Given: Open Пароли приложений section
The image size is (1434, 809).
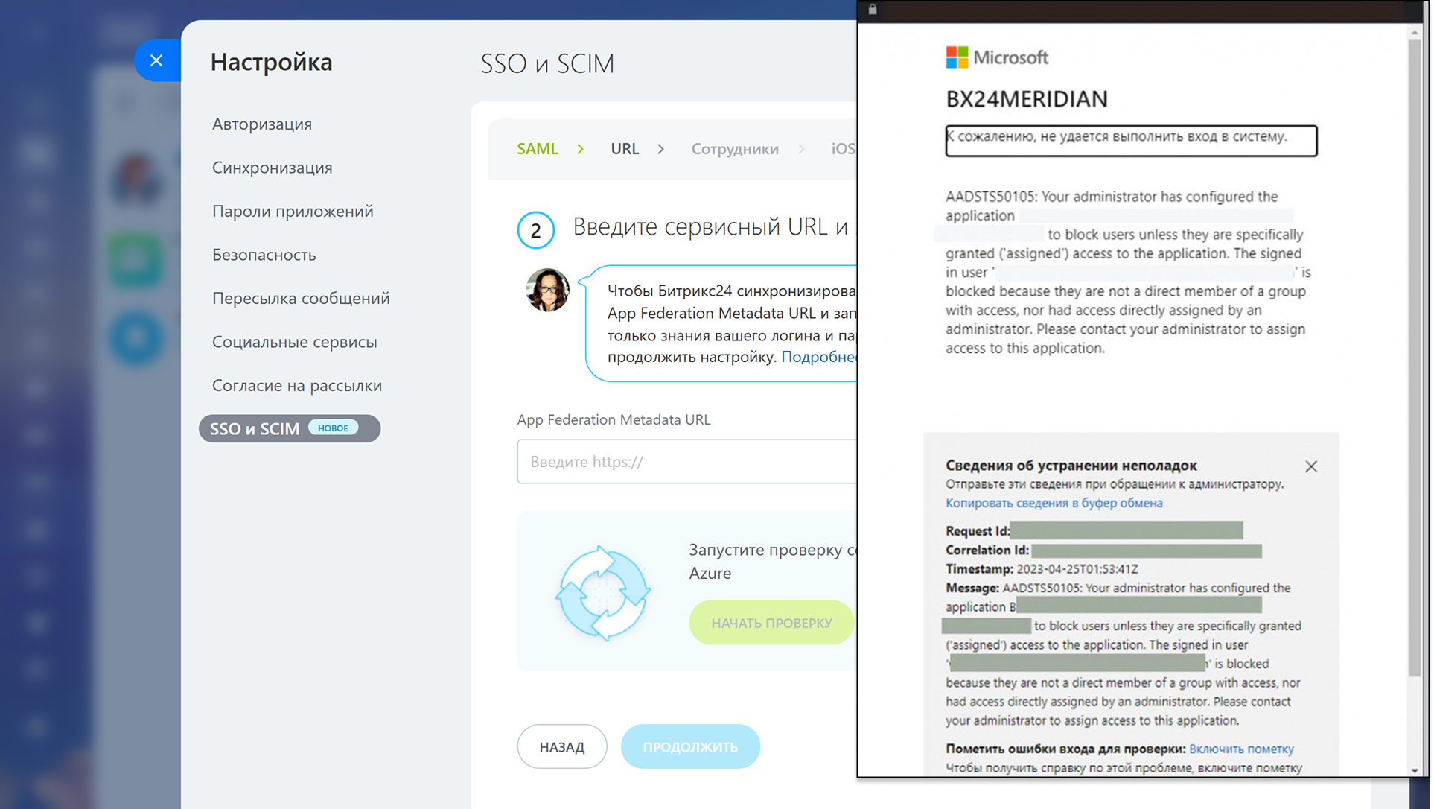Looking at the screenshot, I should point(293,212).
